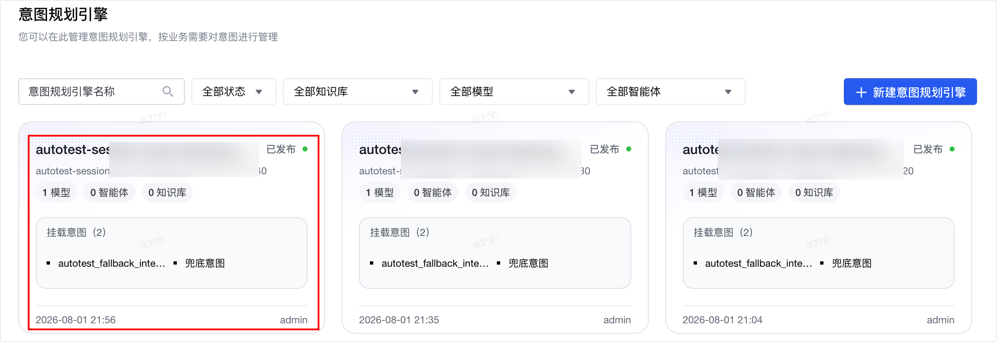Click the search magnifier icon

click(168, 92)
